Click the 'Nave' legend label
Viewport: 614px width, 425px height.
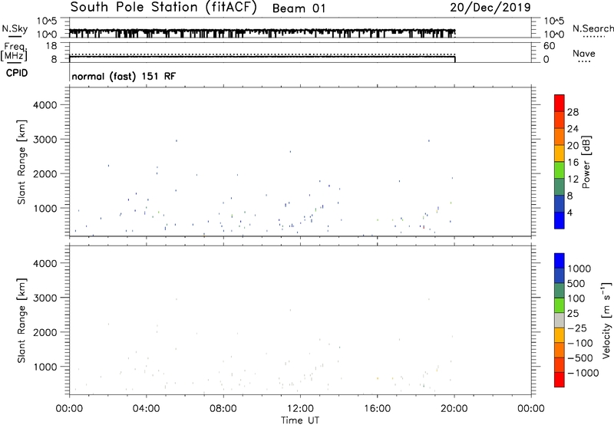584,54
